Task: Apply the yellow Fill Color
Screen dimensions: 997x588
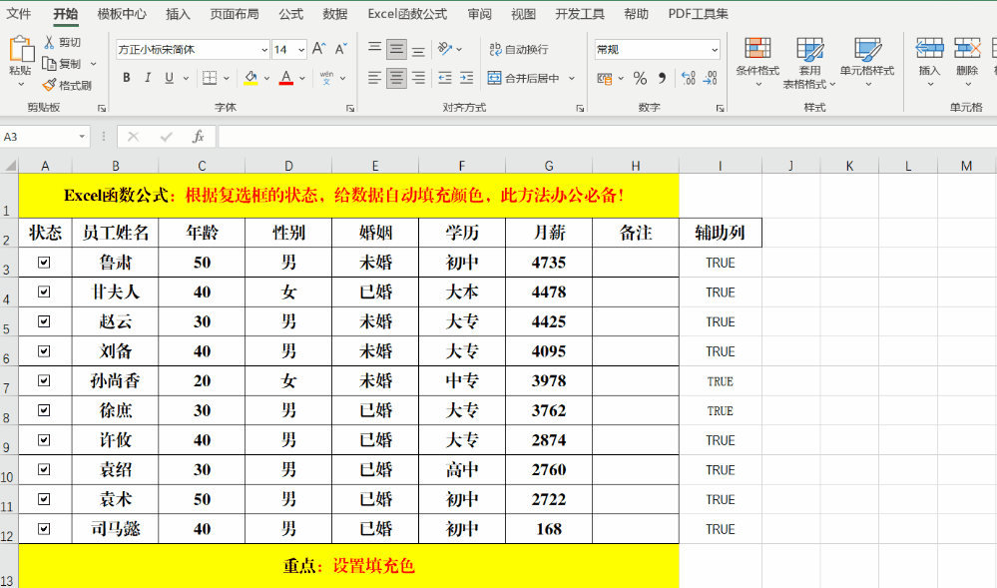Action: [251, 78]
